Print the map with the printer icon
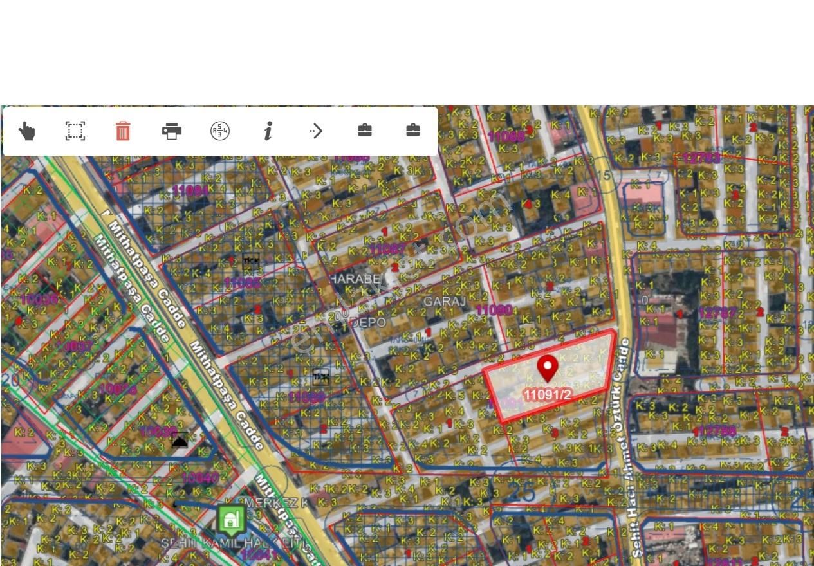This screenshot has width=814, height=566. [x=172, y=131]
